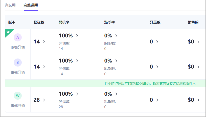Click the winner crown badge on version A
This screenshot has width=206, height=117.
pyautogui.click(x=8, y=32)
